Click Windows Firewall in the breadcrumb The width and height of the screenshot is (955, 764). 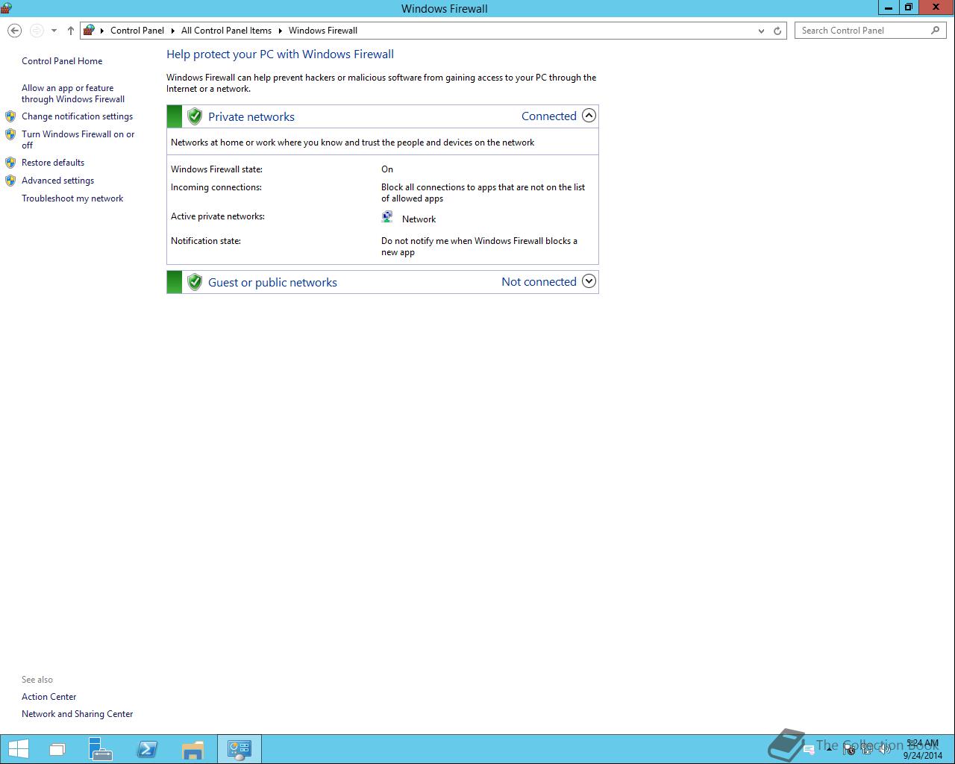tap(323, 31)
